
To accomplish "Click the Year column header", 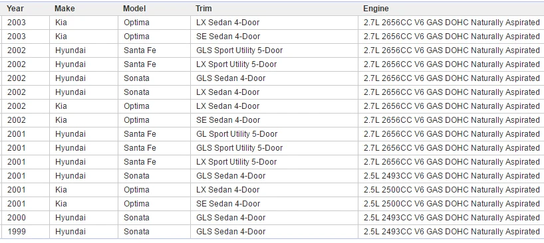I will 15,9.
